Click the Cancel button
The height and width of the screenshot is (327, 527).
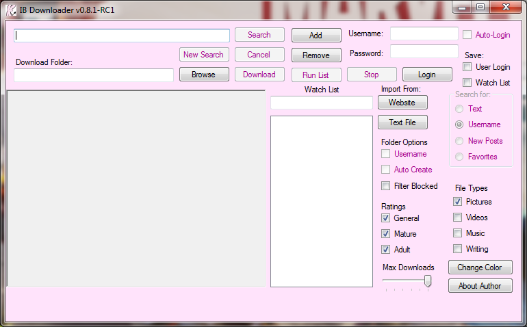259,55
